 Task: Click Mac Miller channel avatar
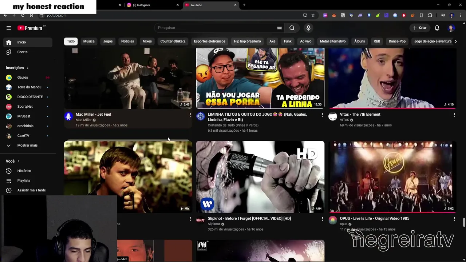coord(68,116)
